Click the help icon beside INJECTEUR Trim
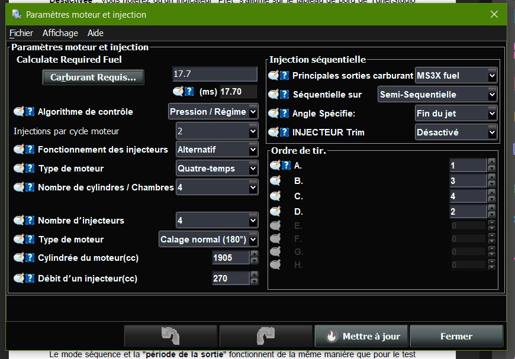 click(x=285, y=132)
